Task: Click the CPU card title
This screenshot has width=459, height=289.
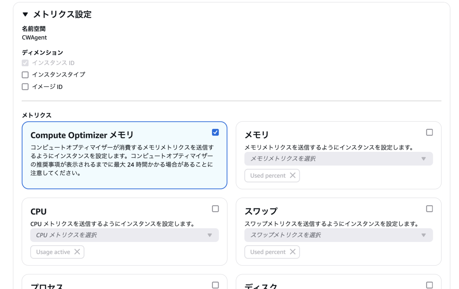Action: (39, 212)
